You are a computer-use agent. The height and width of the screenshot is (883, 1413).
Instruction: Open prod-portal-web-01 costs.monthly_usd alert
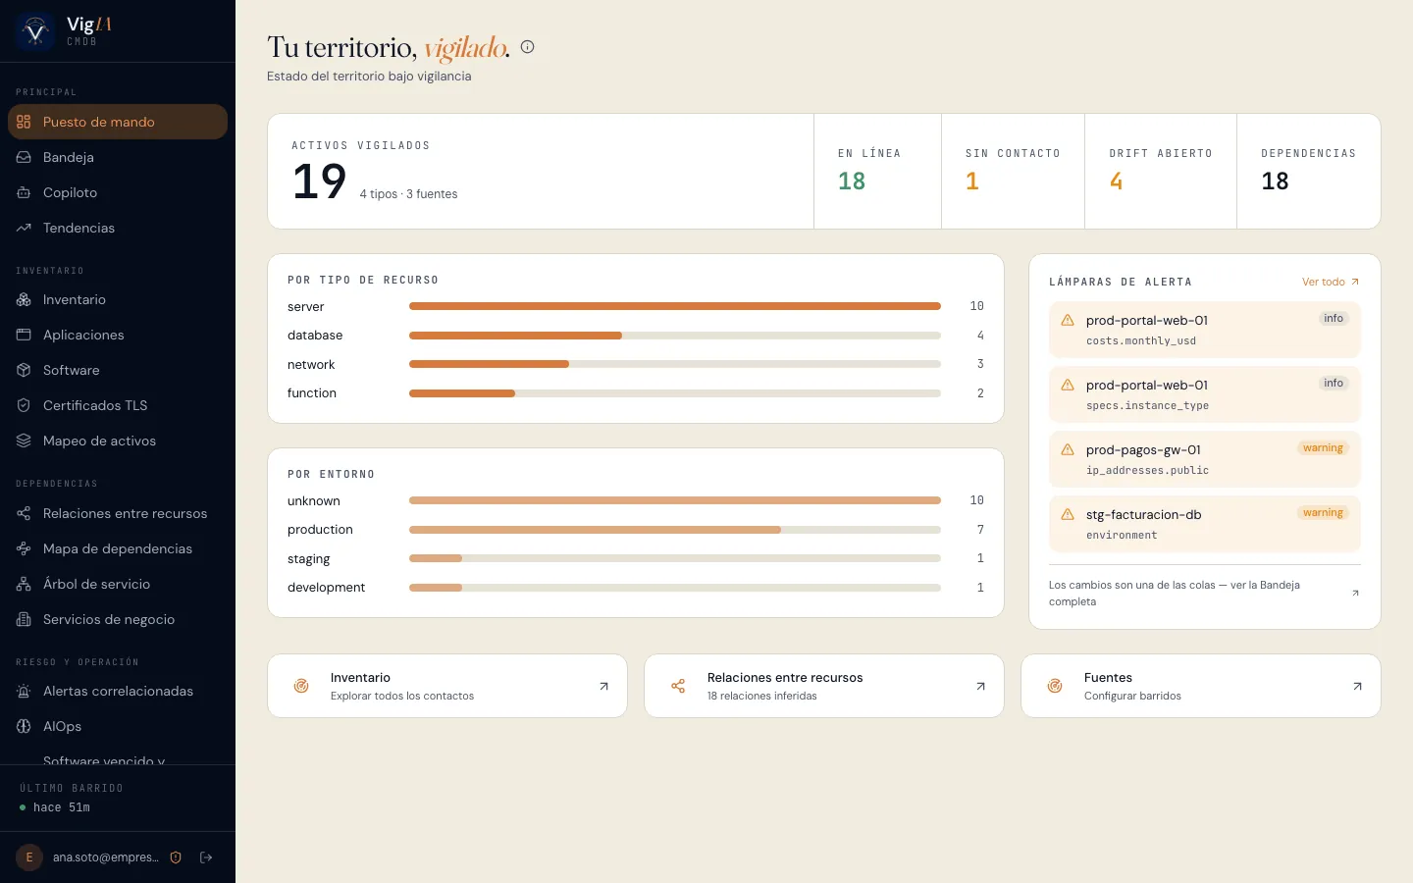1205,330
